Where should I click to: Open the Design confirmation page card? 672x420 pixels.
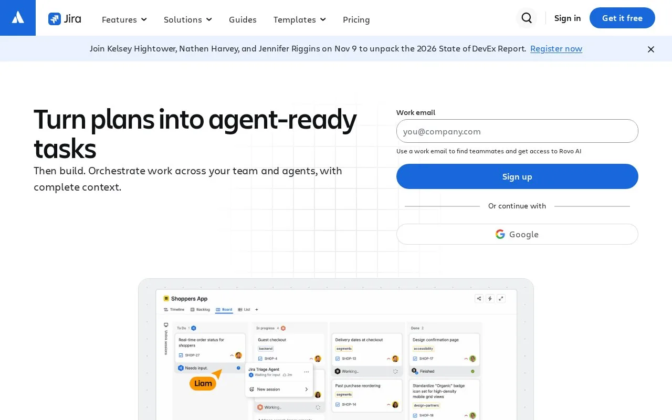[x=445, y=350]
